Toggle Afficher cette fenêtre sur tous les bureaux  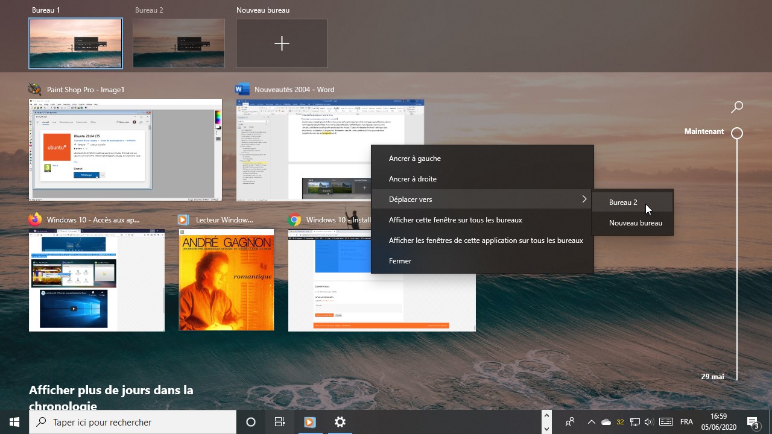(x=455, y=220)
